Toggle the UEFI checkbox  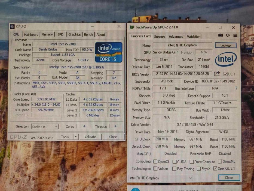225,74
